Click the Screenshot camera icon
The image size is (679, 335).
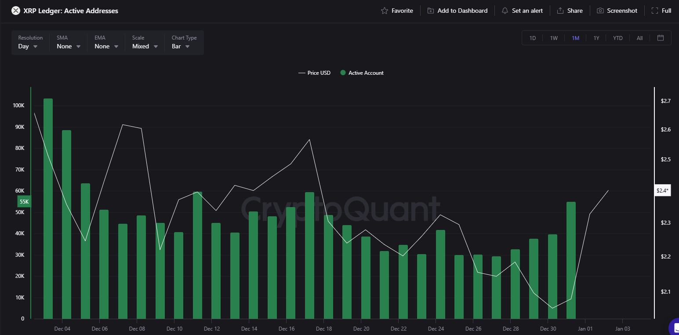click(600, 11)
